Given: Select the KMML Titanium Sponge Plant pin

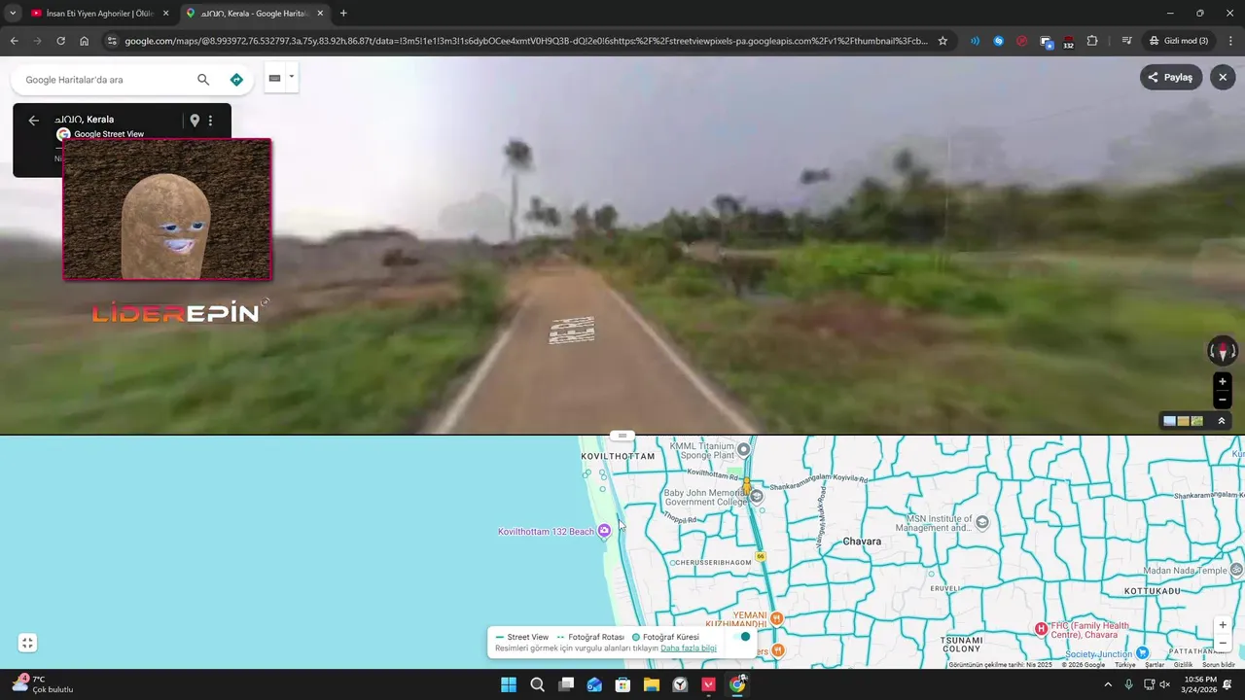Looking at the screenshot, I should click(744, 449).
